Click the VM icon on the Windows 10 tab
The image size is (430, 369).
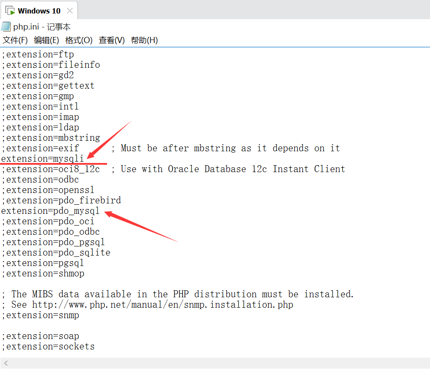pos(10,10)
